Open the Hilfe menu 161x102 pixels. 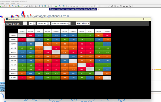coord(18,4)
